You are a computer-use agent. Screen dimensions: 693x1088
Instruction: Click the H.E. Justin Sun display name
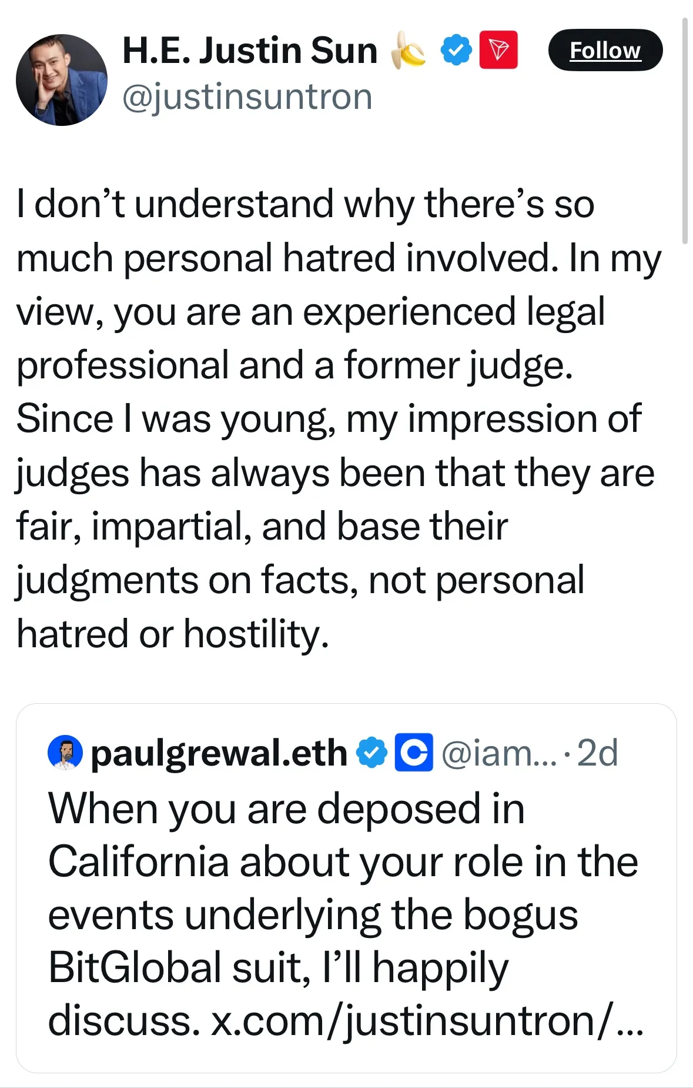[x=250, y=51]
